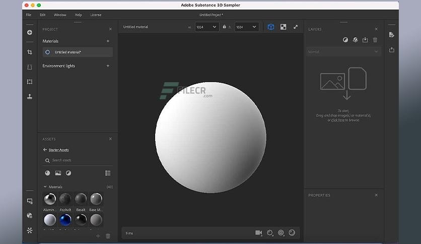Screen dimensions: 421x244
Task: Collapse the Materials section in Assets
Action: point(45,187)
